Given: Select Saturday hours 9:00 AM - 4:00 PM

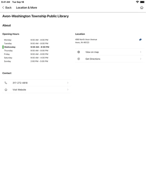Looking at the screenshot, I should [39, 58].
